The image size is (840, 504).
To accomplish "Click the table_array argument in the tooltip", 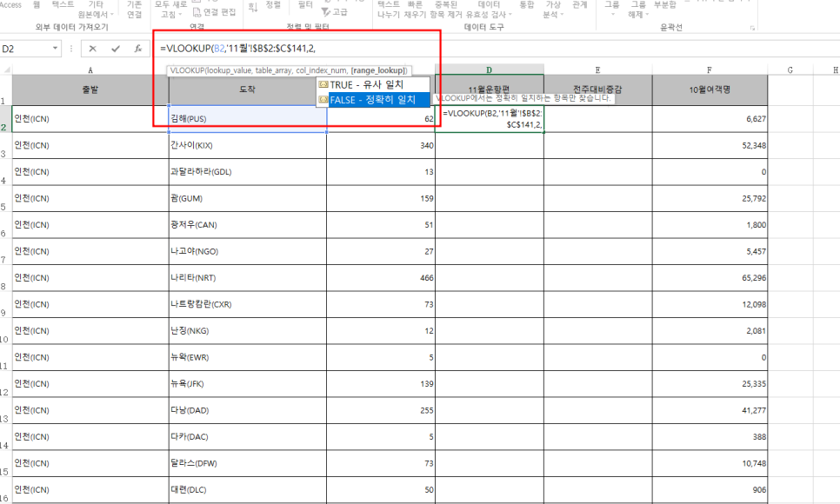I will [x=274, y=70].
